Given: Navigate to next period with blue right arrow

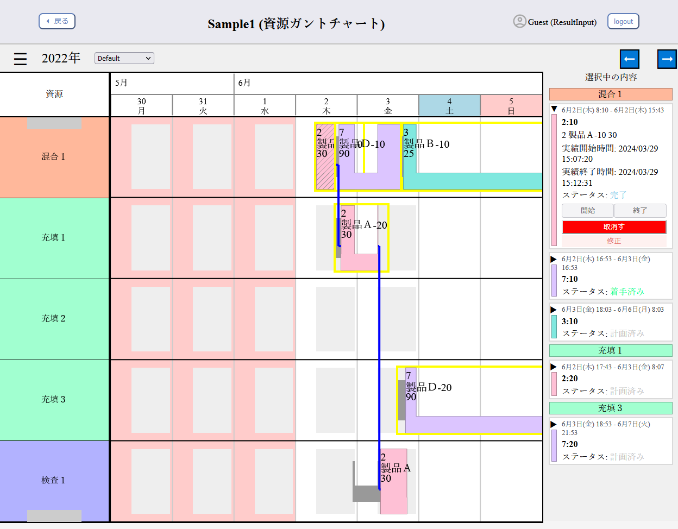Looking at the screenshot, I should point(667,59).
